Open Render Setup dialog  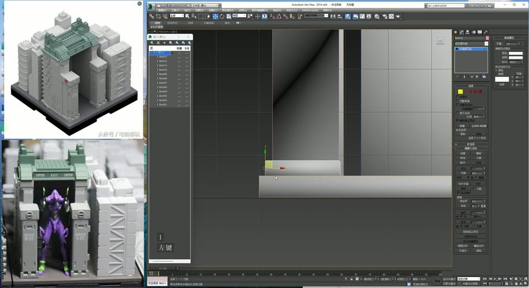pyautogui.click(x=384, y=16)
